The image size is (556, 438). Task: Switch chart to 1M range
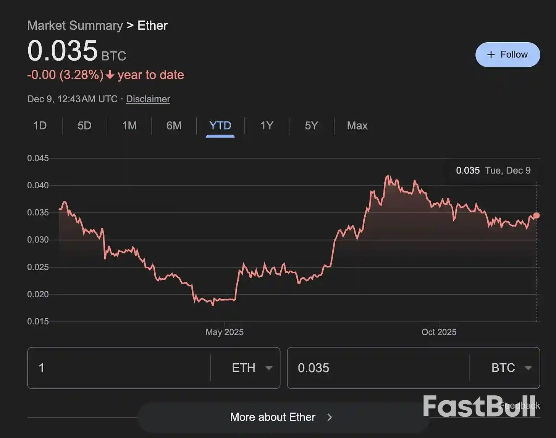coord(129,126)
